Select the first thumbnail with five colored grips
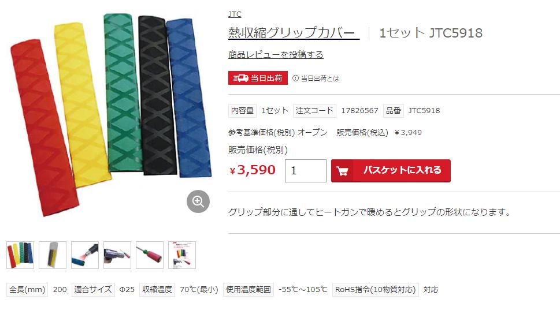560x314 pixels. [x=20, y=255]
